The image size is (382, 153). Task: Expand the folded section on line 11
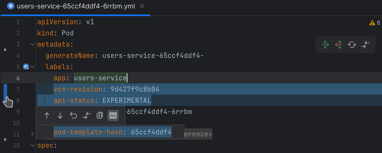(x=32, y=134)
